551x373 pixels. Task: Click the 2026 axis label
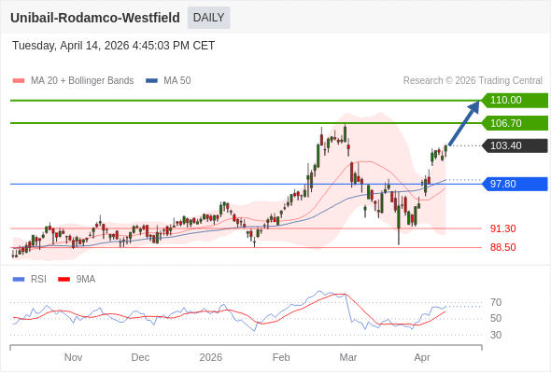pos(211,357)
